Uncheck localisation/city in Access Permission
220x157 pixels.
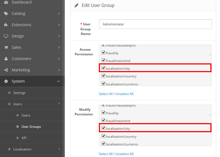104,68
